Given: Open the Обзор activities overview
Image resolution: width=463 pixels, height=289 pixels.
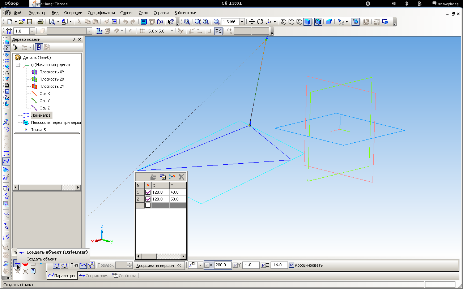Looking at the screenshot, I should (x=12, y=3).
